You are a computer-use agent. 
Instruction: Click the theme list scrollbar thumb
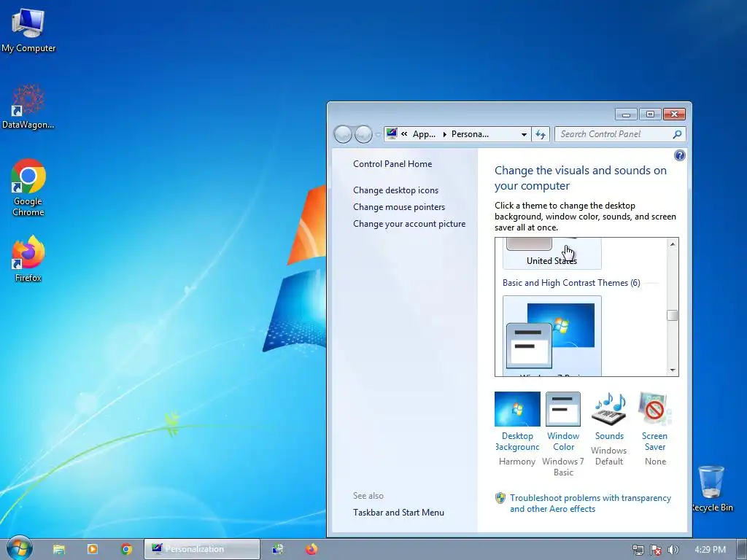coord(673,315)
